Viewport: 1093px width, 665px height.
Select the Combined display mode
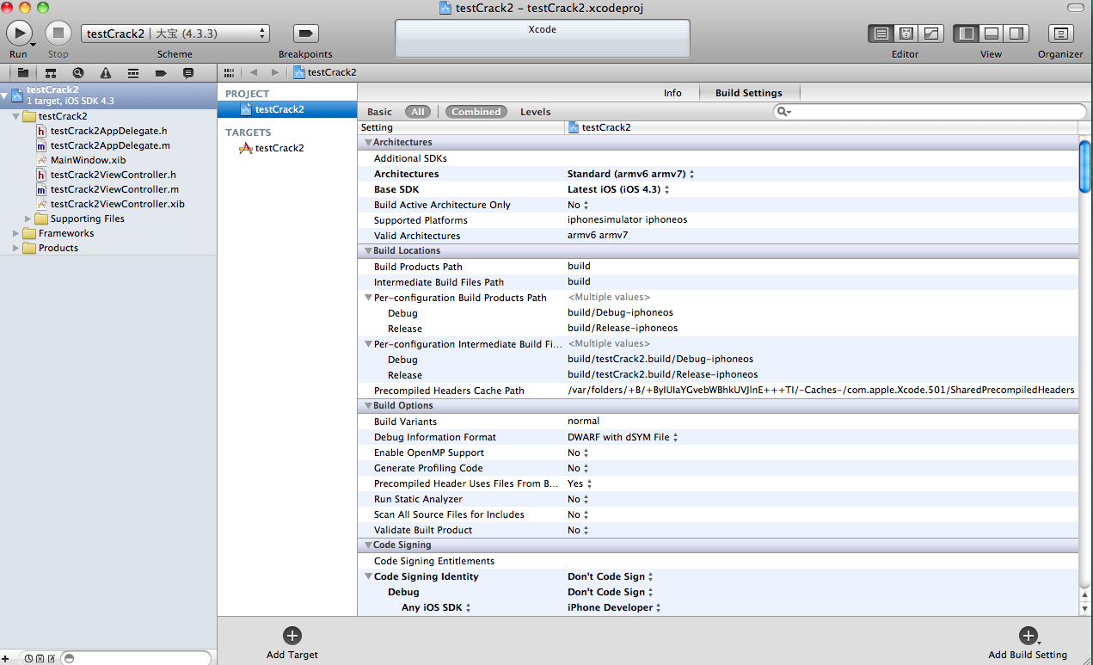click(476, 112)
